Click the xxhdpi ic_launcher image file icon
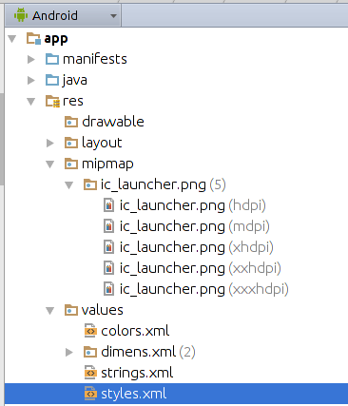348x406 pixels. [x=108, y=268]
